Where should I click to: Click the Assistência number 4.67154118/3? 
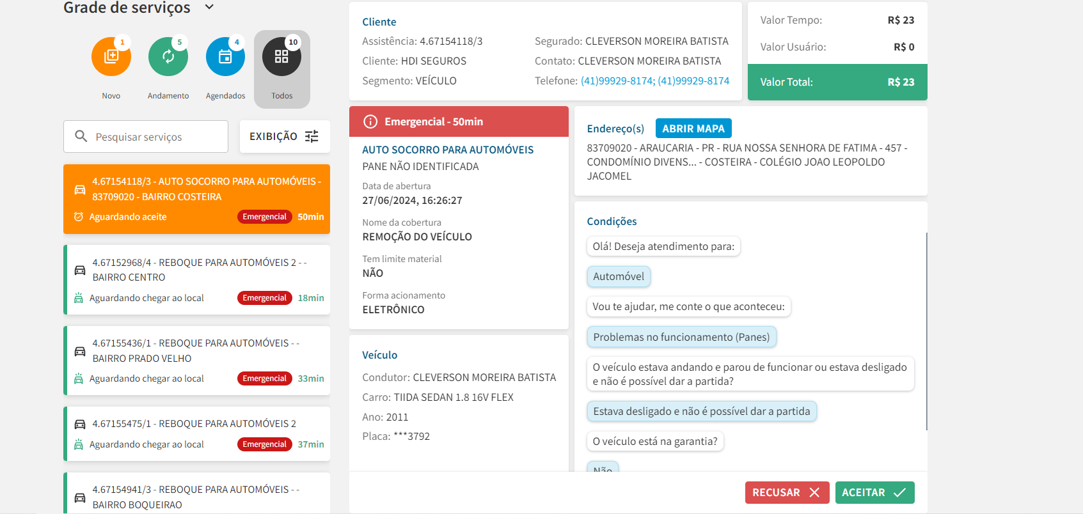coord(451,41)
